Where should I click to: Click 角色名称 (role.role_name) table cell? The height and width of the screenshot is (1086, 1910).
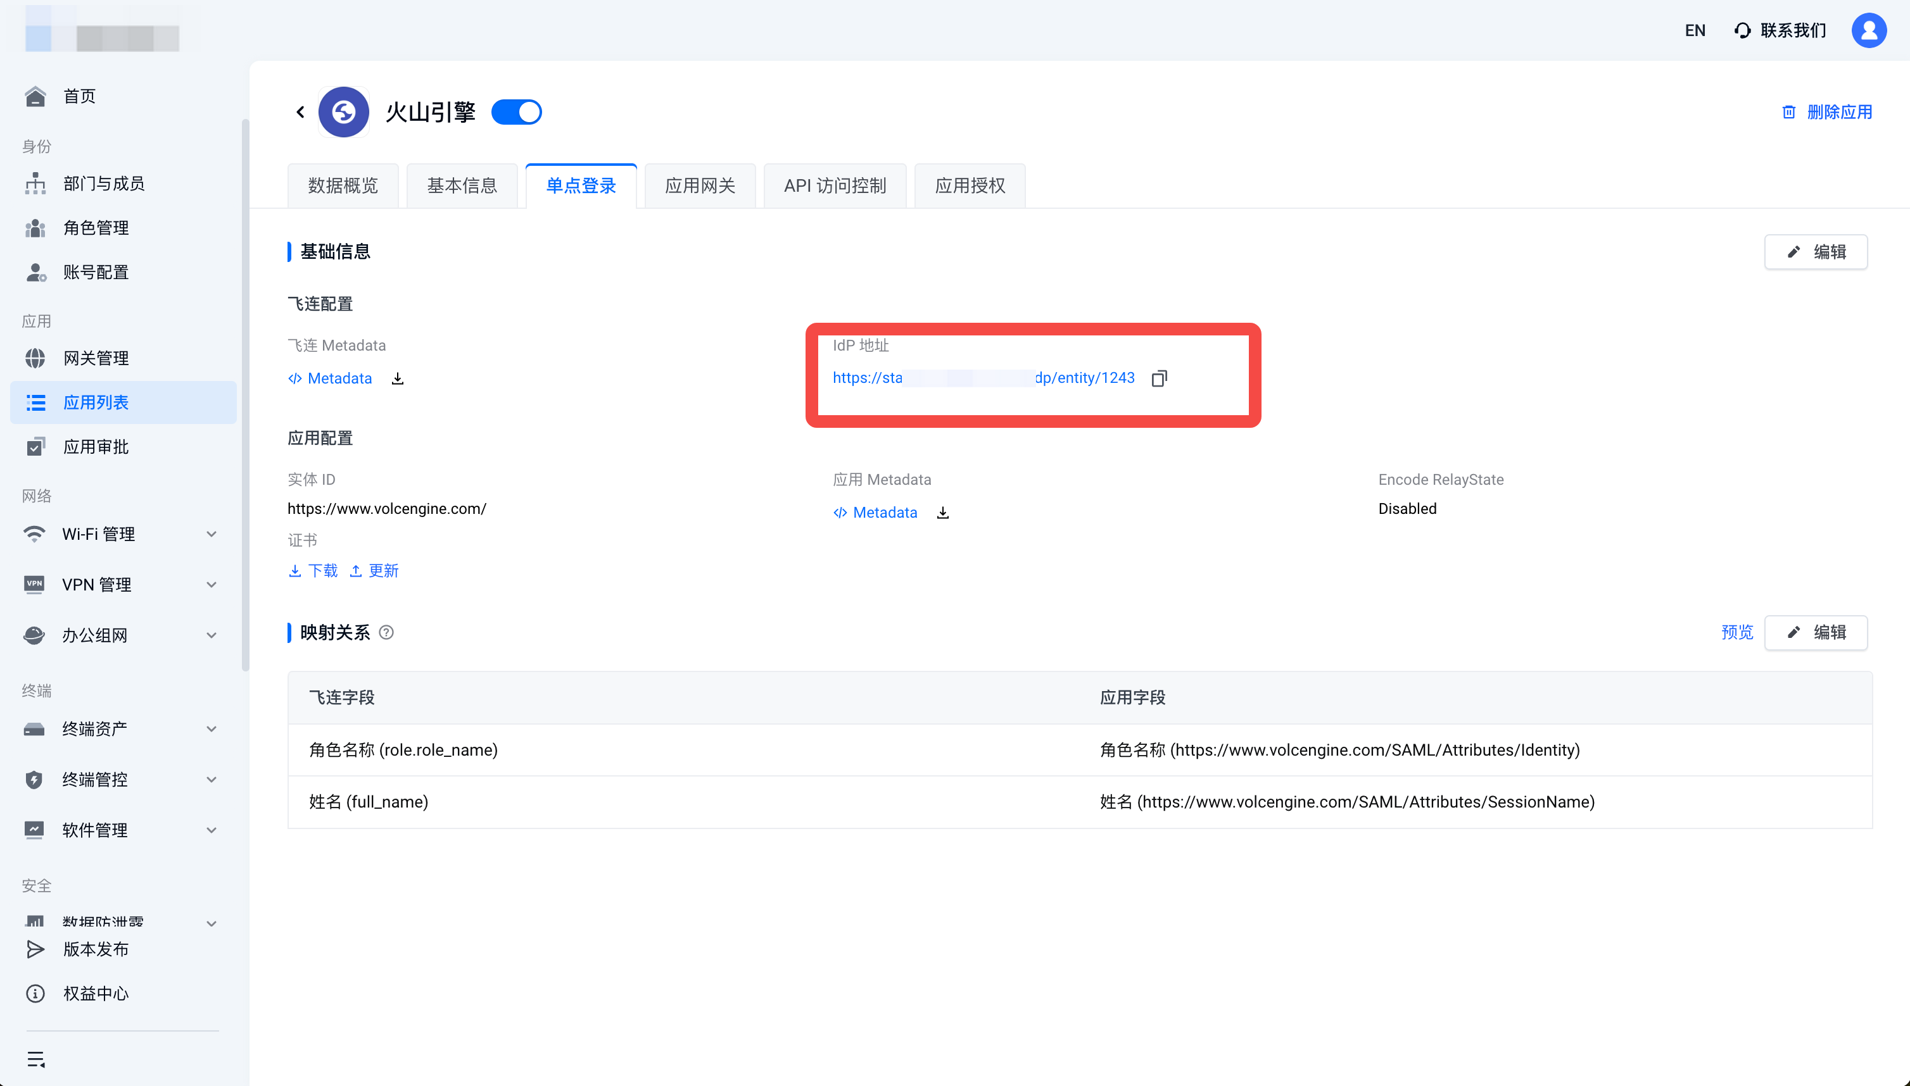coord(403,751)
